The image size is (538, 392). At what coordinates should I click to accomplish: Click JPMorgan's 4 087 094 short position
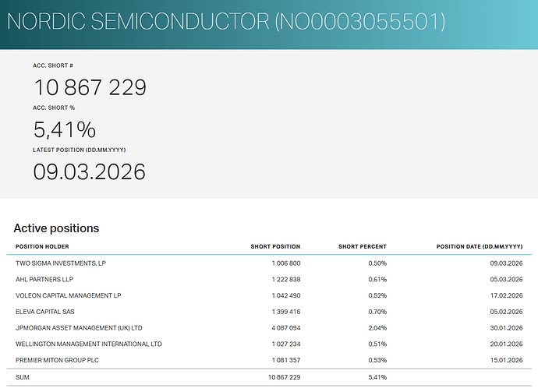coord(284,328)
